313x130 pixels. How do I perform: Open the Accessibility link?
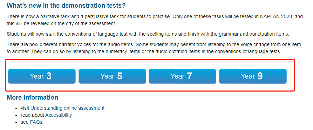59,115
